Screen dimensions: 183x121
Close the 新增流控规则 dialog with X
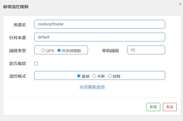click(x=180, y=4)
